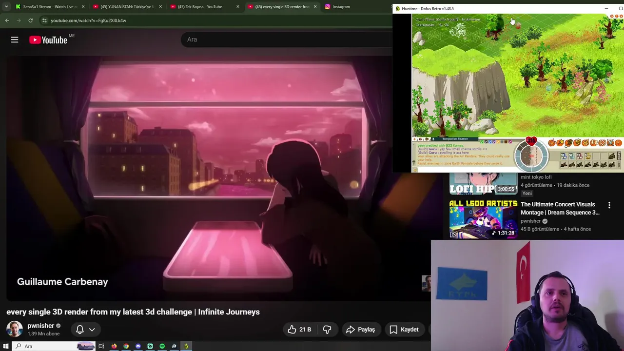Toggle brown chat channel checkbox in Dofus
Screen dimensions: 624x351
(506, 142)
